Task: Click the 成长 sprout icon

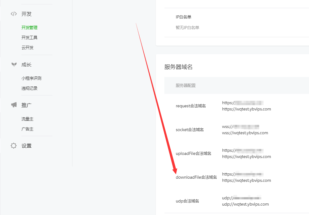Action: (14, 64)
